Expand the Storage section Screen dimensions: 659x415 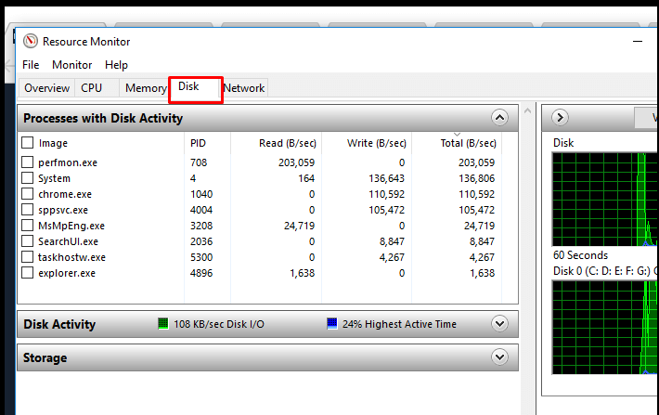coord(499,357)
